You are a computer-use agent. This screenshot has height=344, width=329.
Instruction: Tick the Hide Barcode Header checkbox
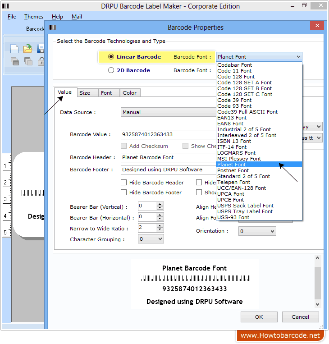(123, 183)
